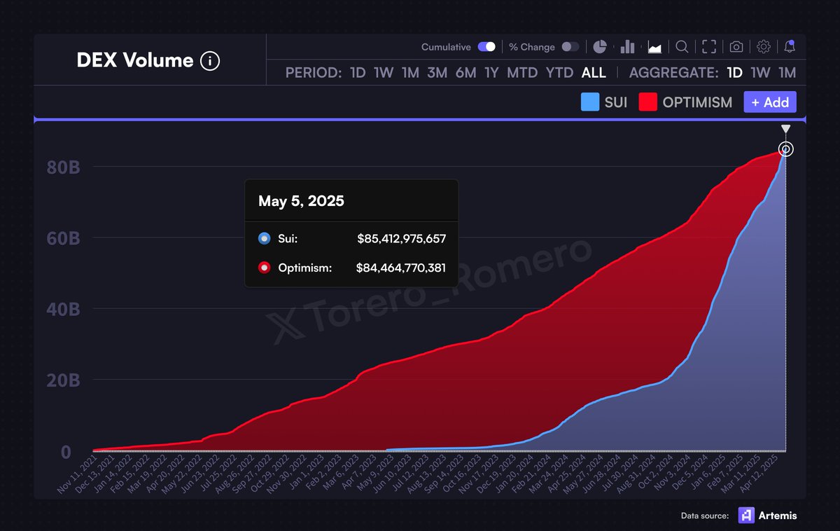
Task: Switch to pie chart view
Action: [x=600, y=47]
